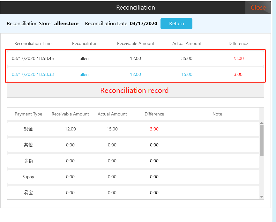Click the Return button

click(176, 24)
